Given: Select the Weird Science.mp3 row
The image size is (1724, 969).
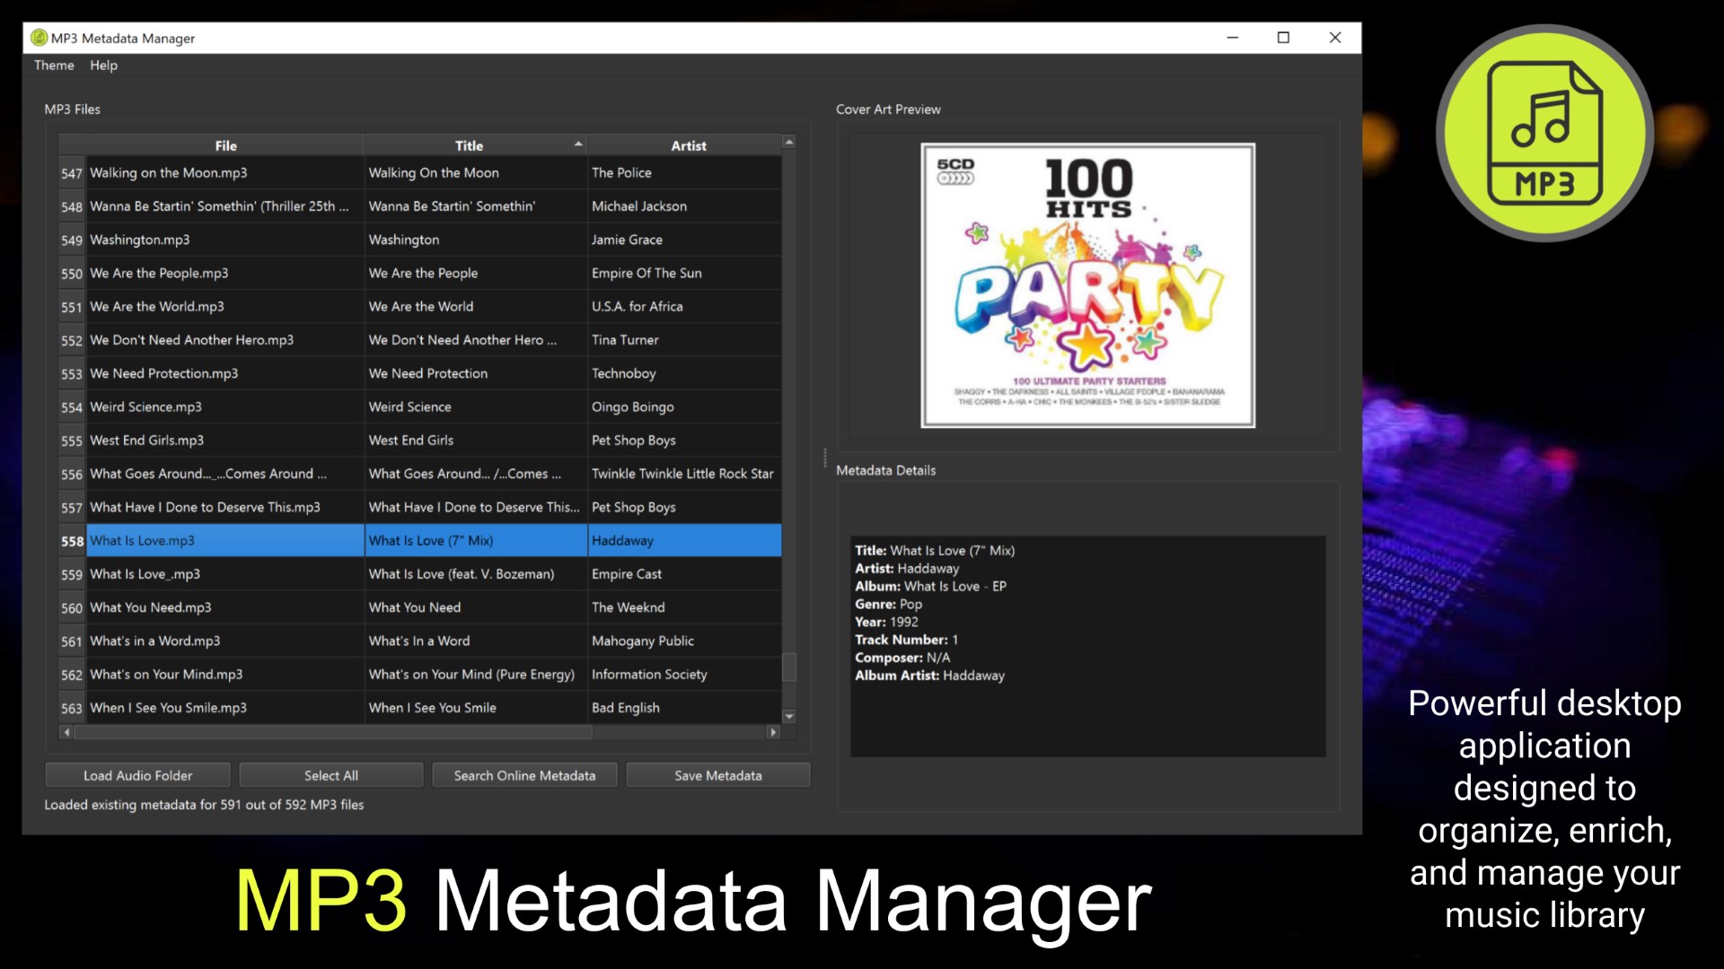Looking at the screenshot, I should [145, 406].
